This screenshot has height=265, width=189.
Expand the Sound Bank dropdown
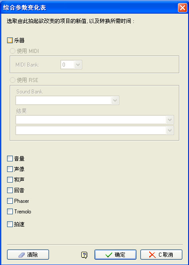pyautogui.click(x=68, y=101)
